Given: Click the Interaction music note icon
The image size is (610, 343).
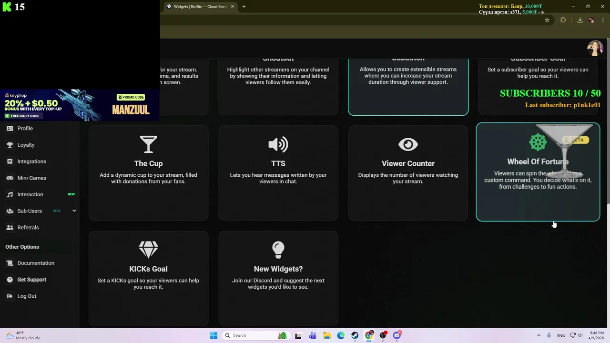Looking at the screenshot, I should click(10, 194).
